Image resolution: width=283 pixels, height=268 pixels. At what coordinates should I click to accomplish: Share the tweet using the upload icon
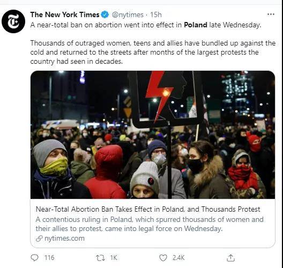tap(230, 258)
